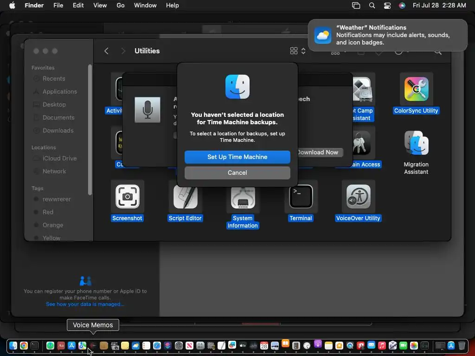This screenshot has width=475, height=356.
Task: Open the Apple menu
Action: [x=12, y=6]
